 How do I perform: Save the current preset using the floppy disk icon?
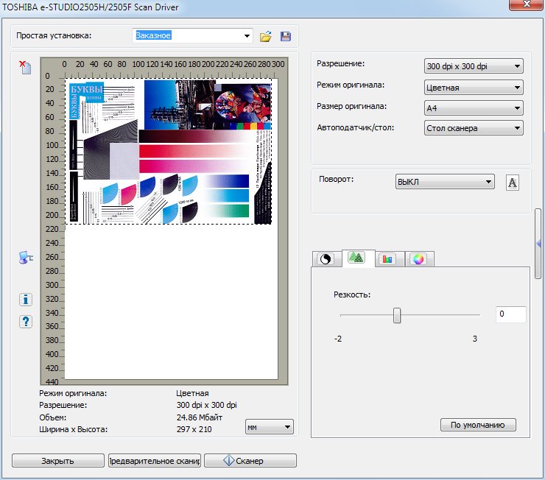(x=285, y=36)
